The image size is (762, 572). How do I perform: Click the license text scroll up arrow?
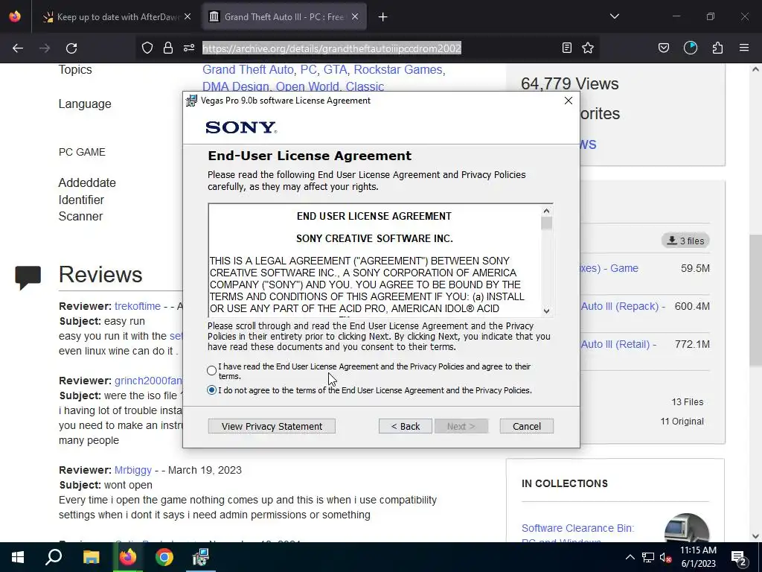(546, 211)
